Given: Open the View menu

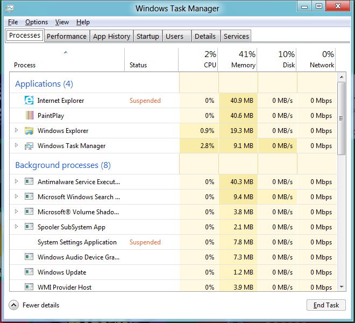Looking at the screenshot, I should coord(62,22).
